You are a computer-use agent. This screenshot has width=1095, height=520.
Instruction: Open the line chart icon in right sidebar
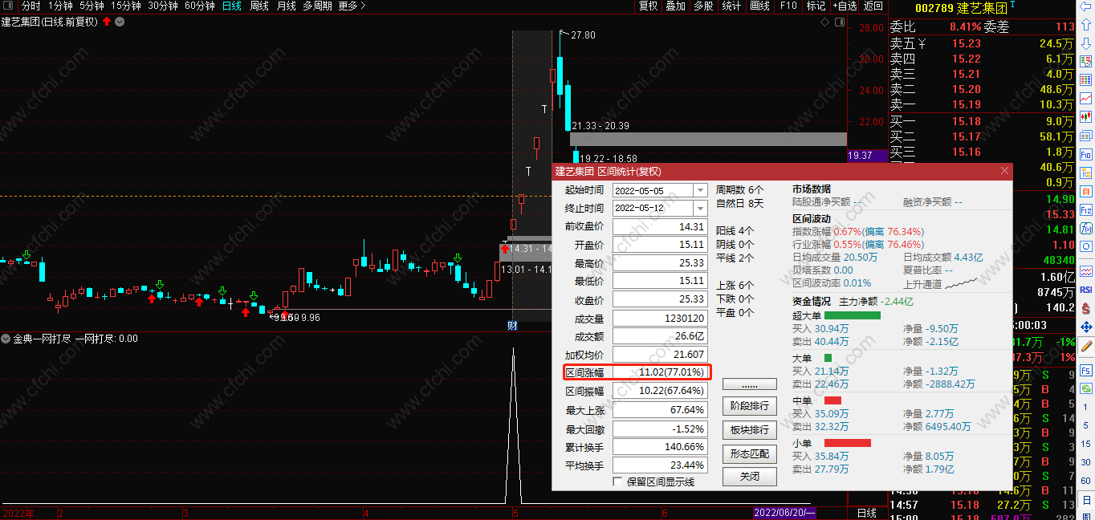point(1086,98)
